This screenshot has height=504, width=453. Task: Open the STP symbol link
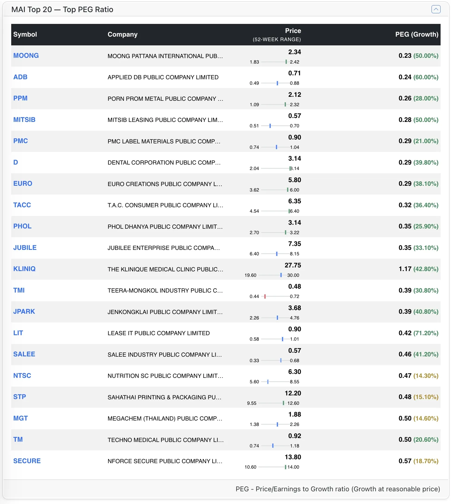20,397
